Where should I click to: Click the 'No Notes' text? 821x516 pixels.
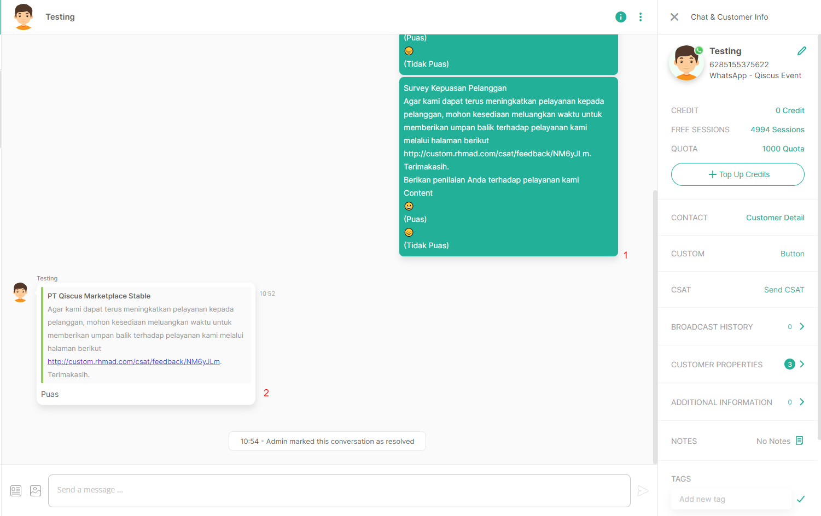coord(773,441)
